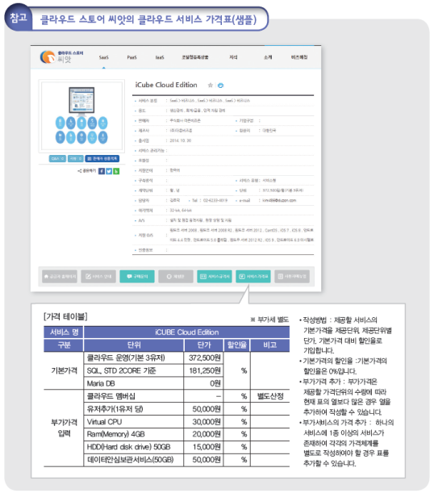Viewport: 434px width, 493px height.
Task: Open the 비즈매칭 menu item
Action: pyautogui.click(x=298, y=57)
